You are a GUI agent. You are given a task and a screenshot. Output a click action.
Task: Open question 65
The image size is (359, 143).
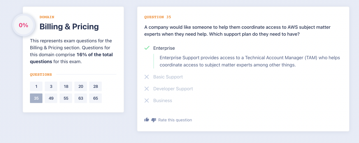coord(95,98)
